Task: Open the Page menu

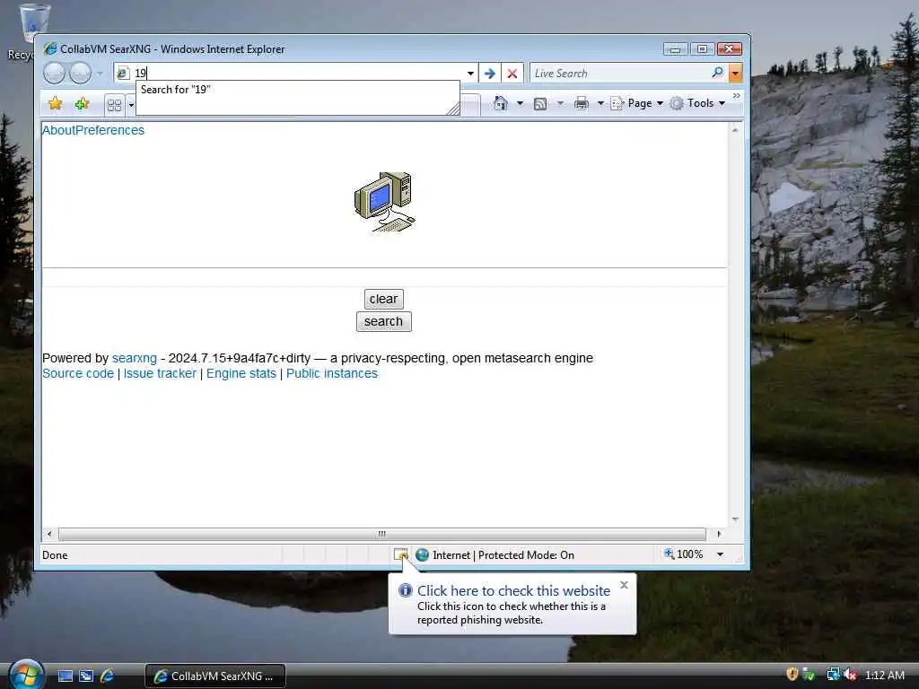Action: pos(636,103)
